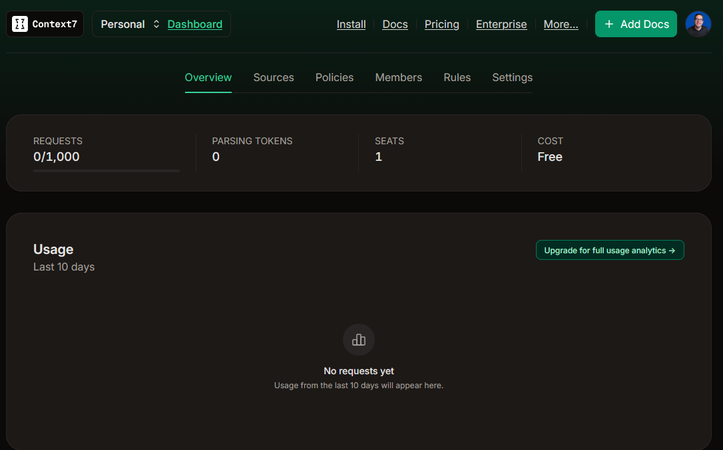723x450 pixels.
Task: Click the SEATS label
Action: pyautogui.click(x=389, y=141)
